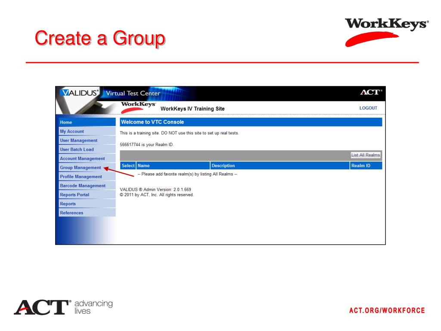The height and width of the screenshot is (331, 441).
Task: Open the Home menu item
Action: pyautogui.click(x=87, y=122)
